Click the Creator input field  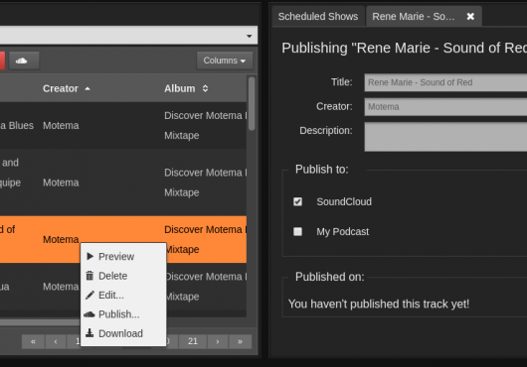445,107
